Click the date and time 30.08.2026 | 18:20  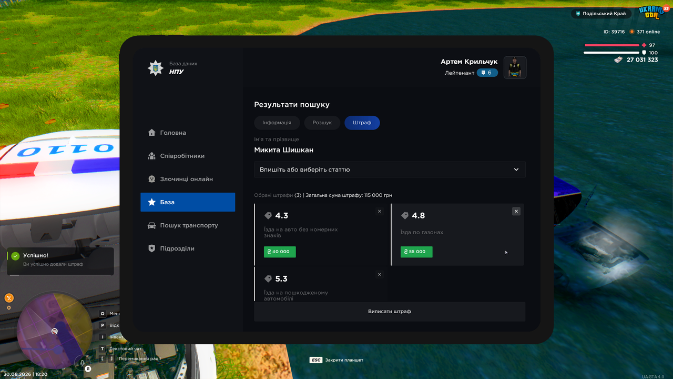click(25, 374)
